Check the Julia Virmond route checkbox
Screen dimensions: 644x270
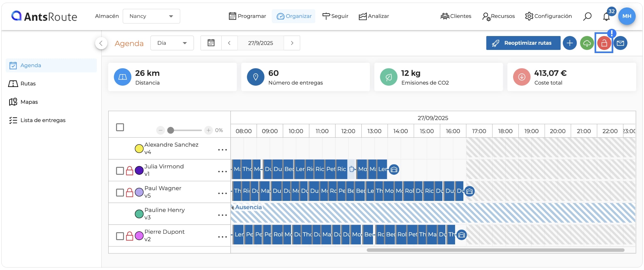[120, 171]
